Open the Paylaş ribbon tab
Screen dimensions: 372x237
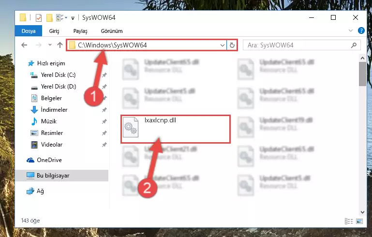pos(80,31)
